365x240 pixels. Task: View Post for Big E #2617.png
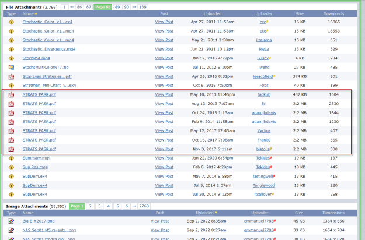(159, 221)
